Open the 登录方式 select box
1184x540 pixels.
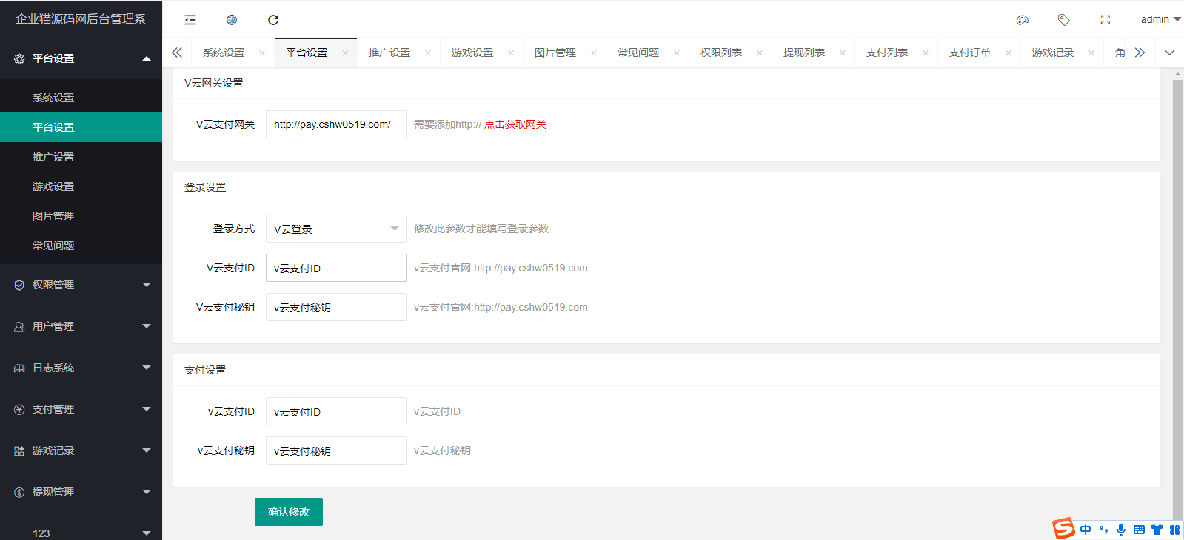click(x=335, y=229)
